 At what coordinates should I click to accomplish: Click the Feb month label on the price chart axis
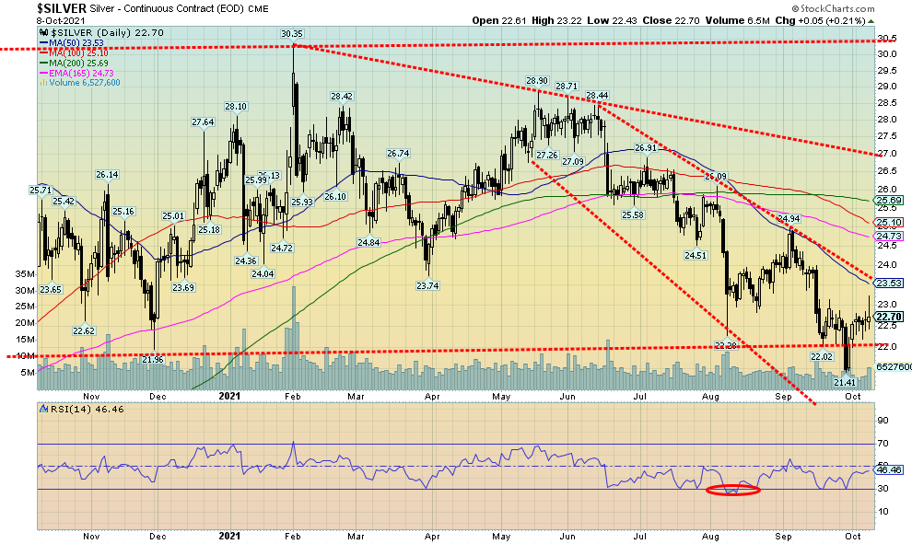pos(291,398)
